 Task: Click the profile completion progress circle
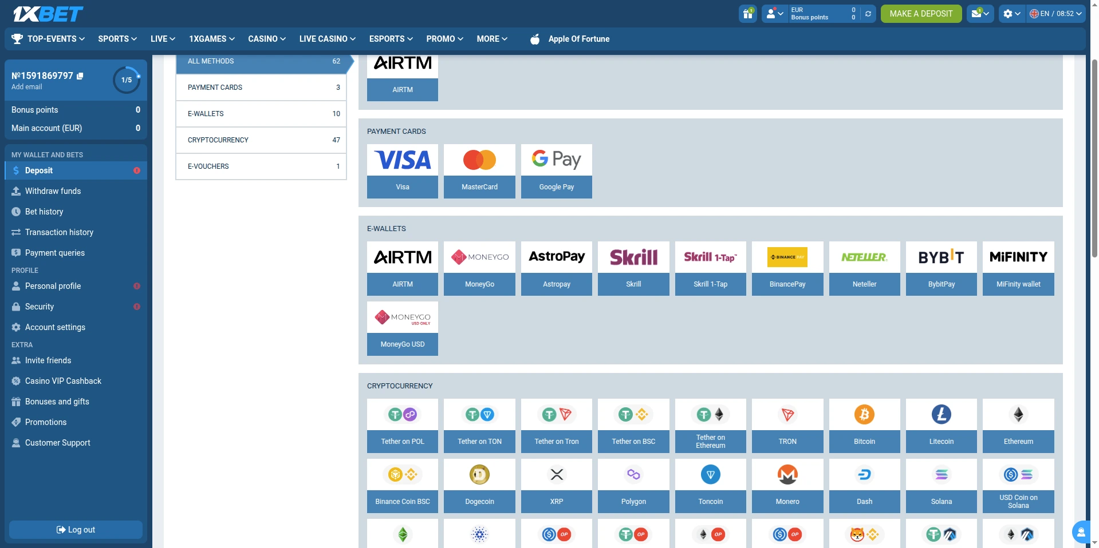tap(127, 80)
